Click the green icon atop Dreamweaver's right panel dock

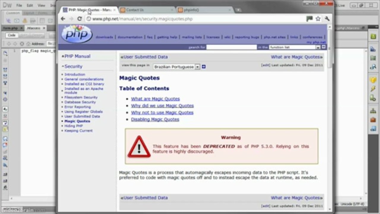click(373, 36)
